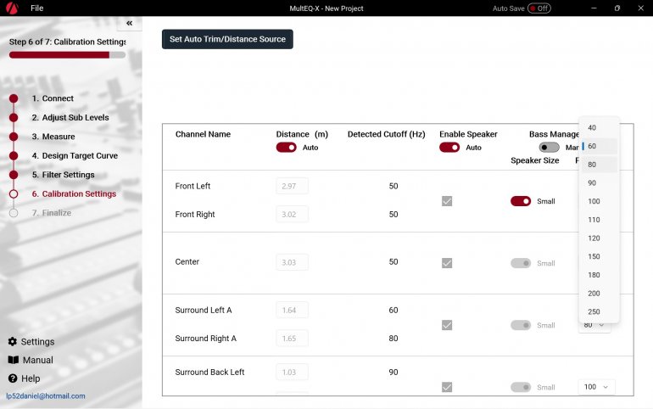The height and width of the screenshot is (409, 653).
Task: Click Set Auto Trim/Distance Source button
Action: (227, 39)
